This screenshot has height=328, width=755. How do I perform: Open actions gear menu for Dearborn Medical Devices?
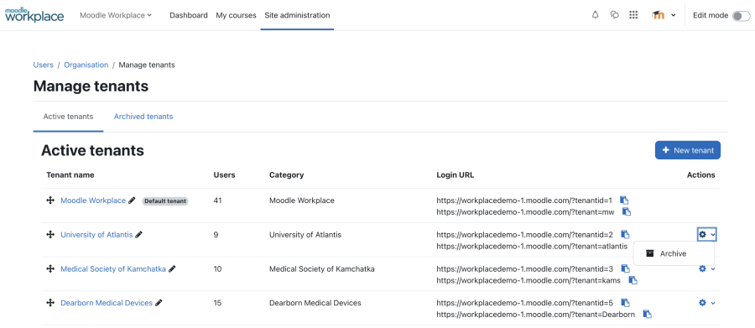click(x=707, y=303)
